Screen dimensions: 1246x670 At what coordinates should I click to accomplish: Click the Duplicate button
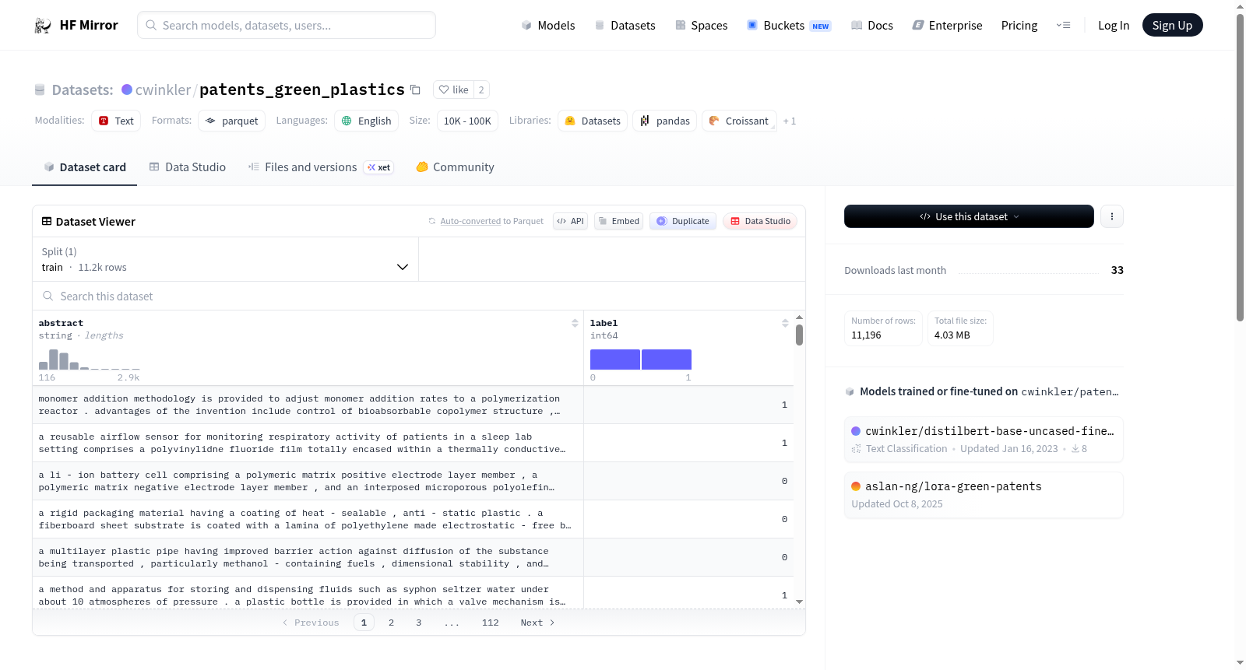[683, 221]
